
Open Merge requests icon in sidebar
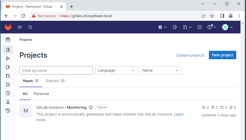coord(8,76)
